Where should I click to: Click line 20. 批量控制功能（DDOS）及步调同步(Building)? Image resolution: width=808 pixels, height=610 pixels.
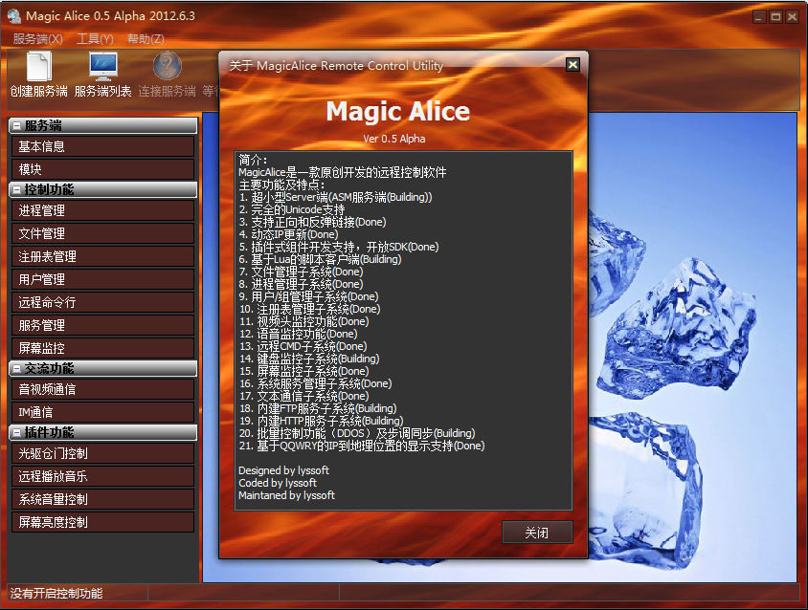pyautogui.click(x=357, y=433)
